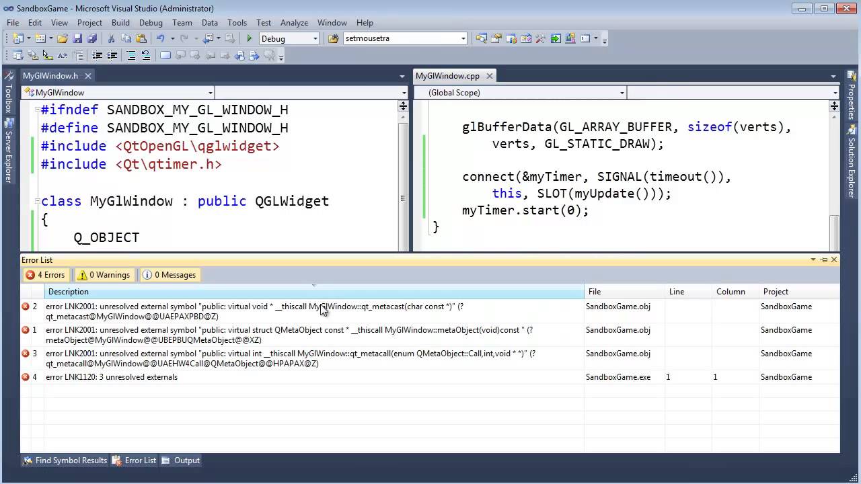Auto-hide the Error List with the pin icon
This screenshot has height=484, width=861.
824,259
